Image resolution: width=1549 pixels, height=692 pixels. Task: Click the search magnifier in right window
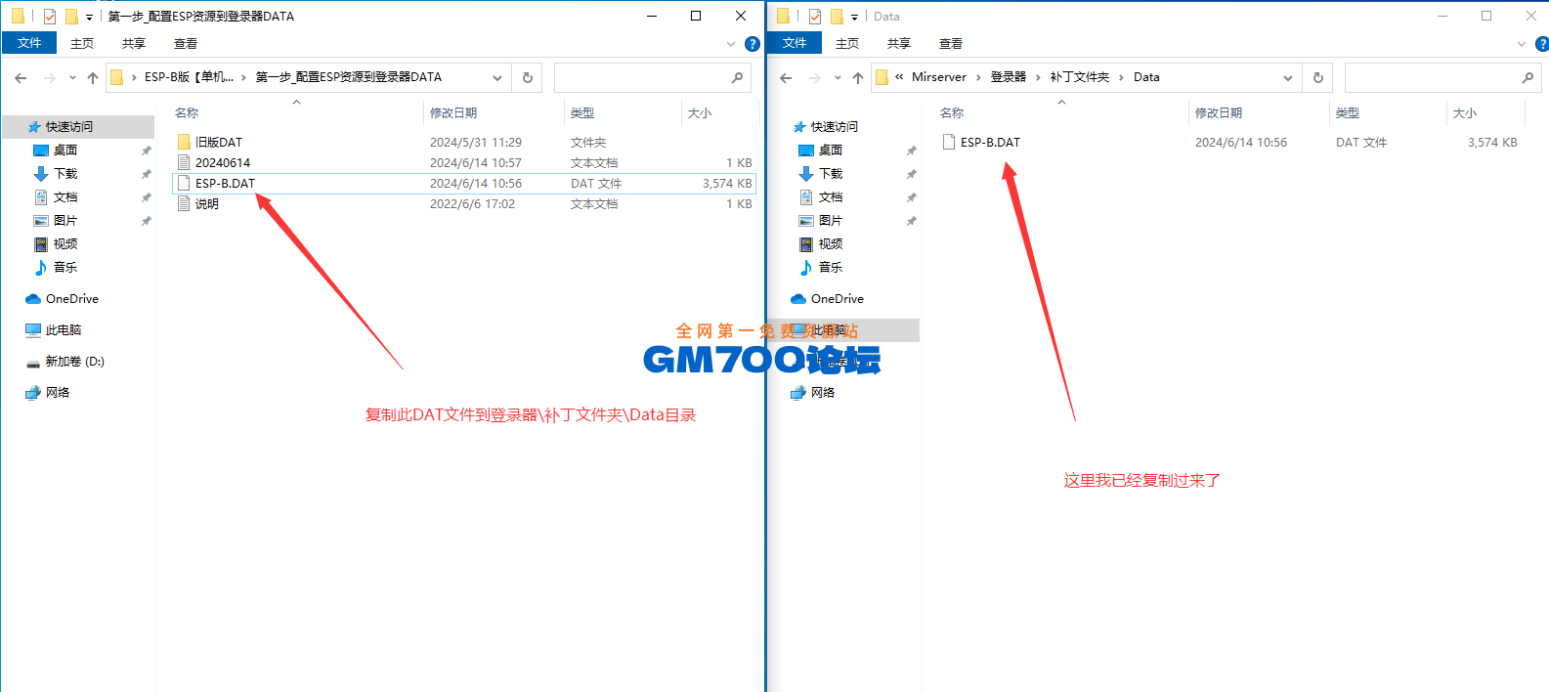[x=1527, y=77]
